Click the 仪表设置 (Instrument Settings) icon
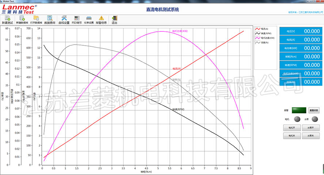Screen dimensions: 324x175 click(x=89, y=18)
